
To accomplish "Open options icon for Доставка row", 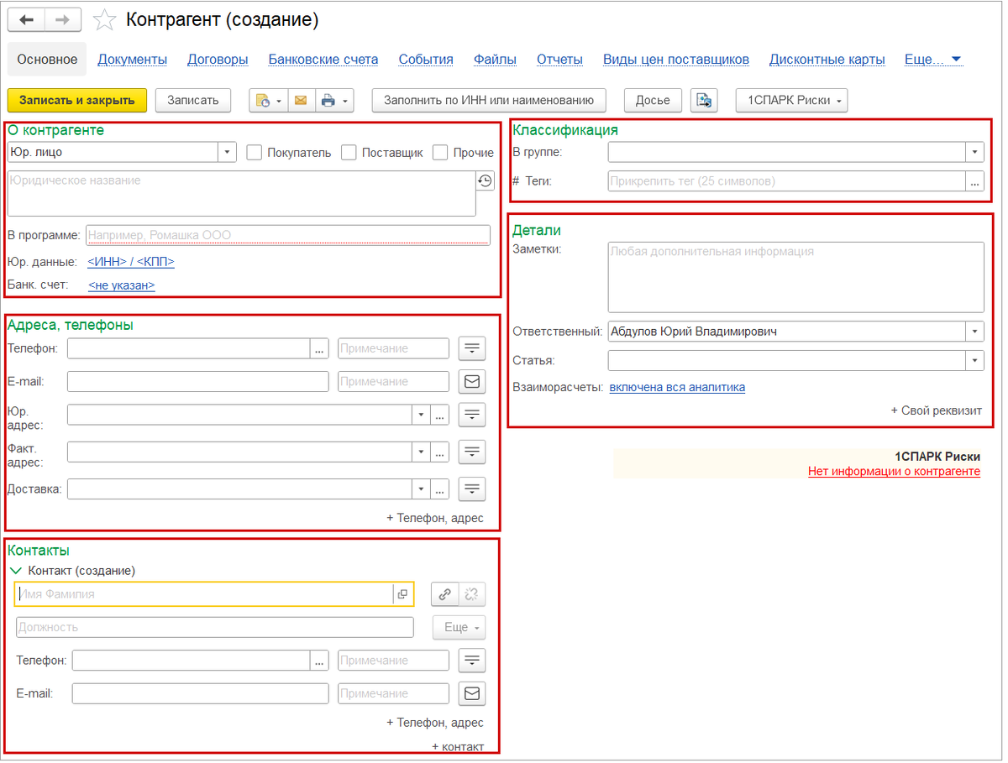I will coord(472,489).
